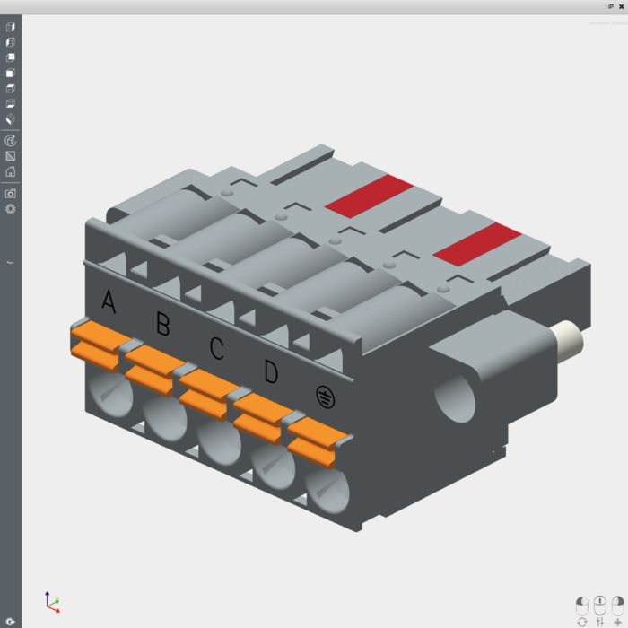
Task: Click the window restore/detach button at top-right
Action: click(x=611, y=6)
